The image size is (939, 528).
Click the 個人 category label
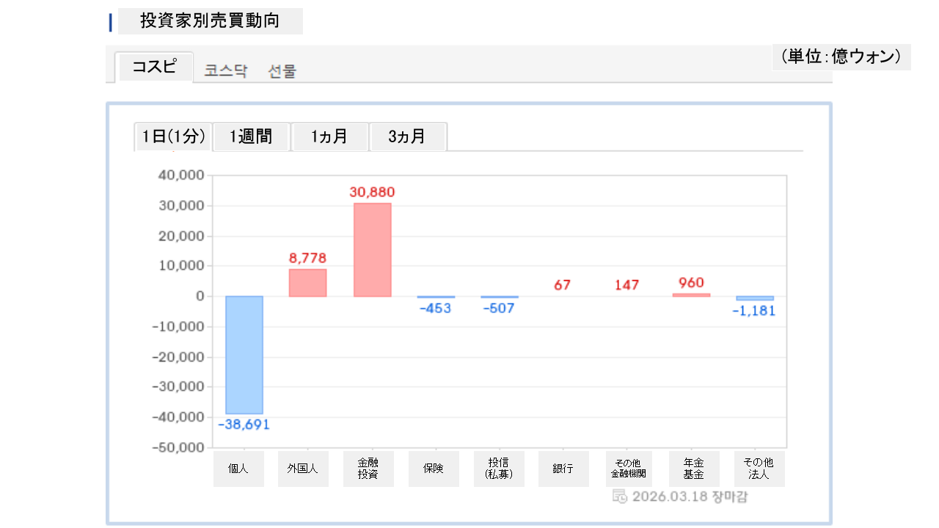(x=238, y=469)
